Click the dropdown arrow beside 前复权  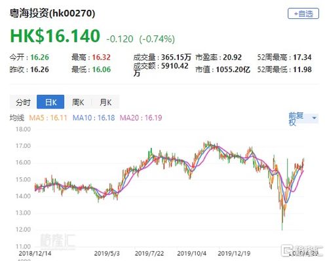[x=314, y=118]
